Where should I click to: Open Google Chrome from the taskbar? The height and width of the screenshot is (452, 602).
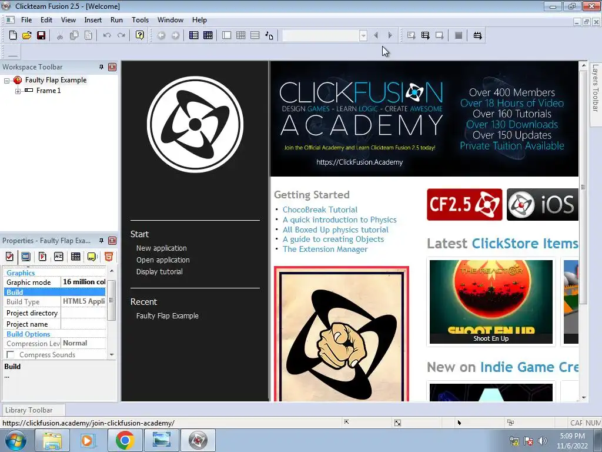(125, 440)
